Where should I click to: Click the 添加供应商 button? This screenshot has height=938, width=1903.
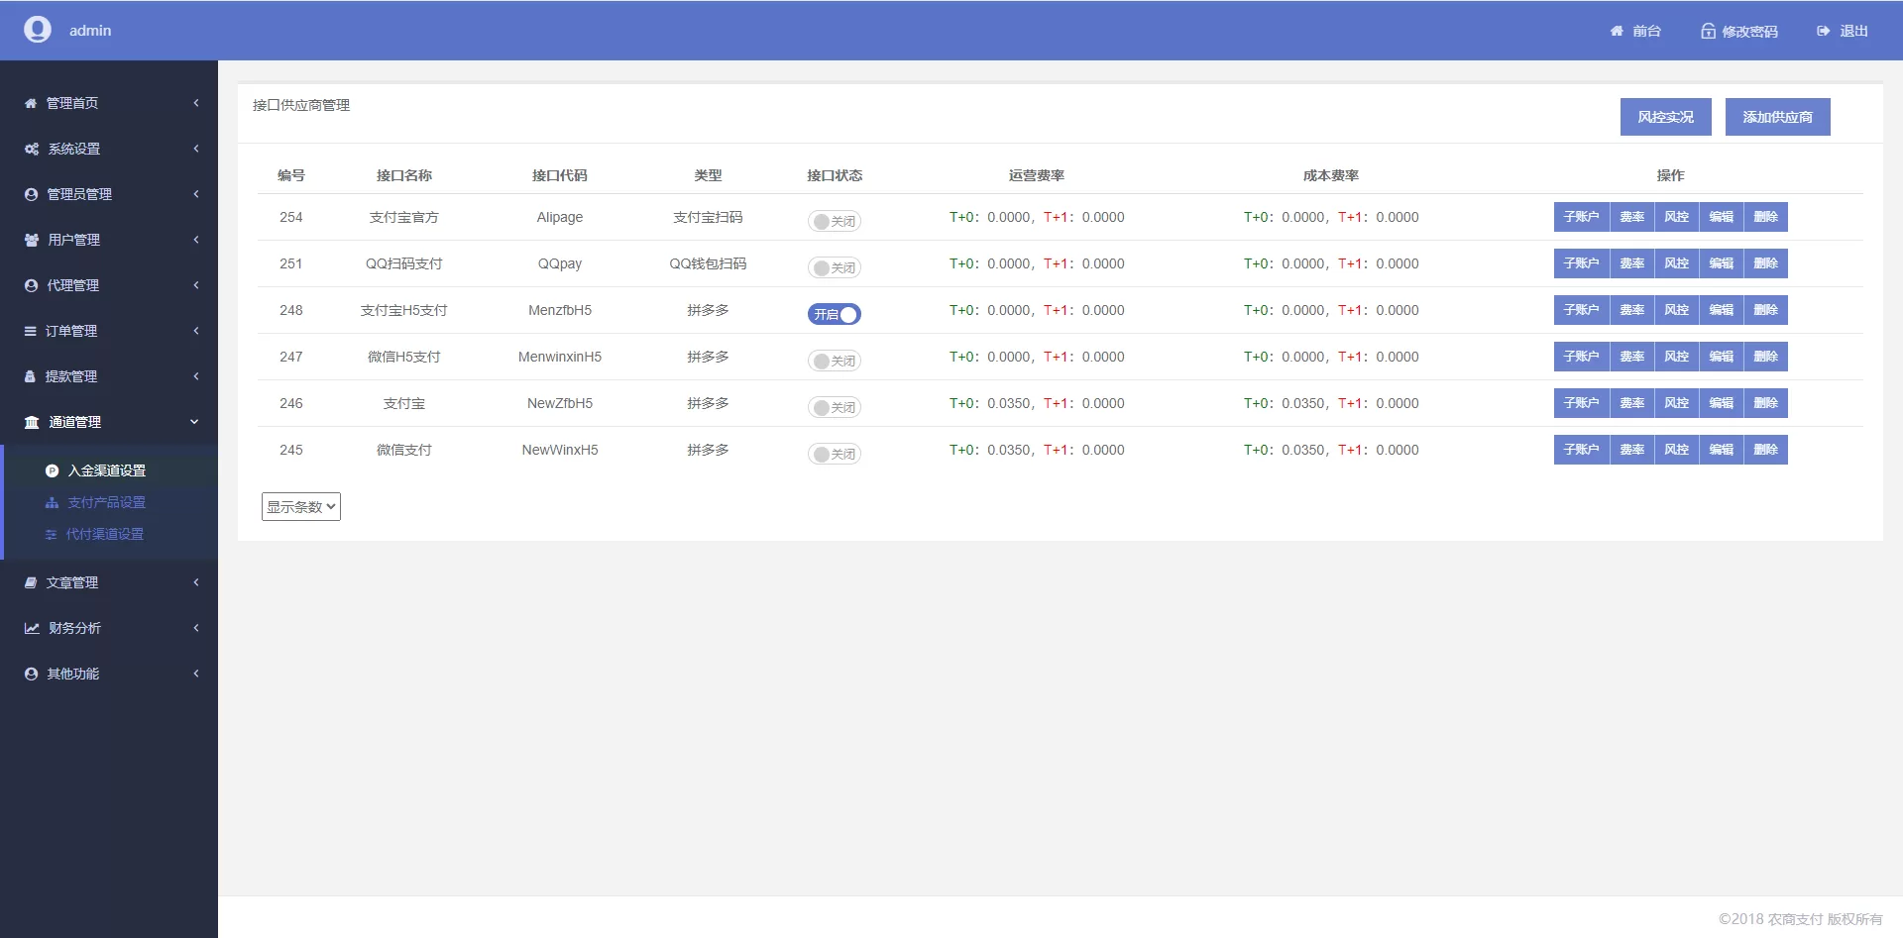click(x=1777, y=117)
